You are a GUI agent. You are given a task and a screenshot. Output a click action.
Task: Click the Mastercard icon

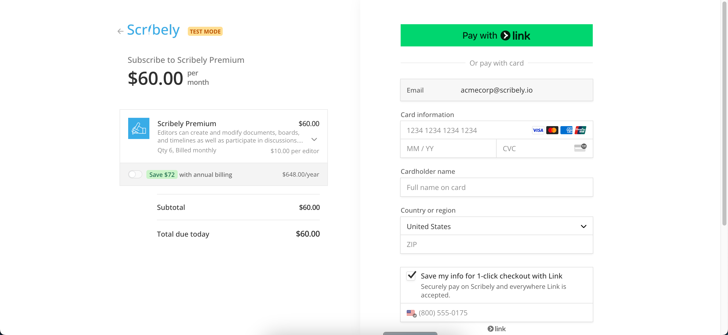(552, 130)
